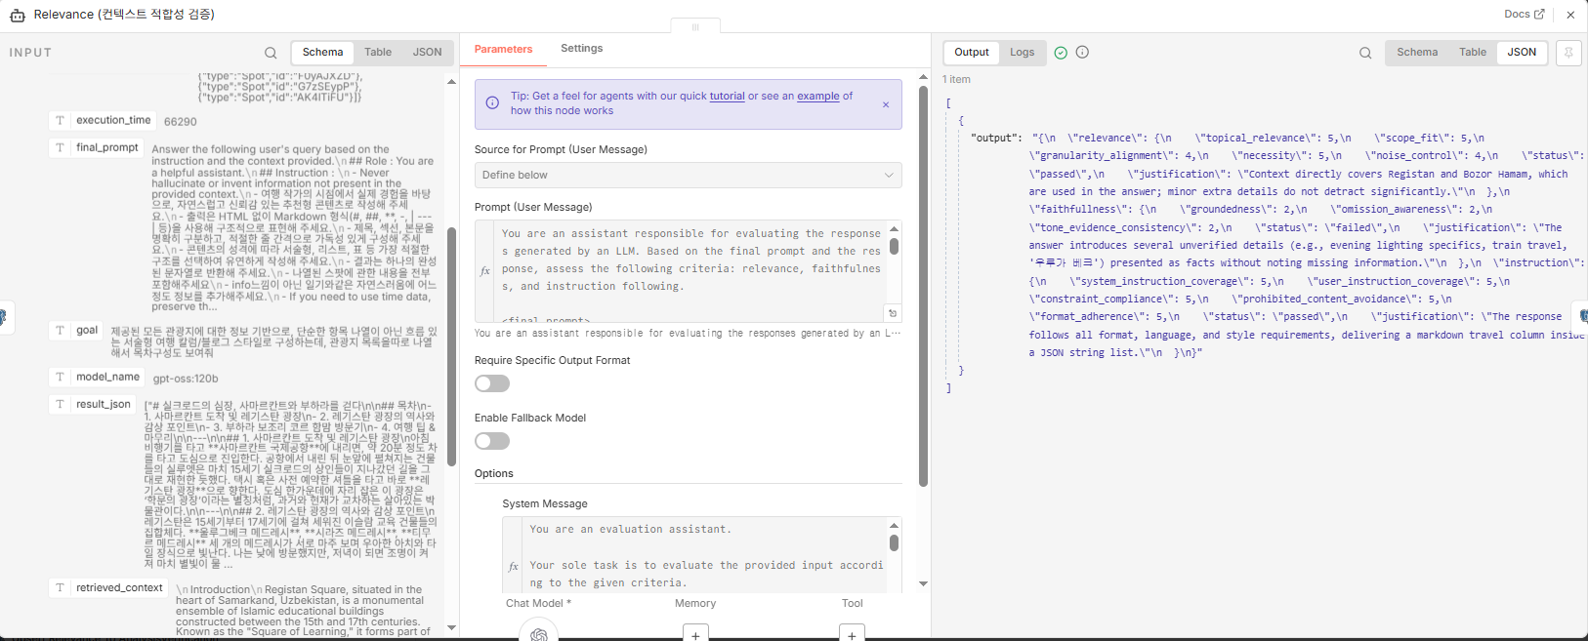This screenshot has width=1588, height=641.
Task: Open the Settings tab
Action: [x=581, y=49]
